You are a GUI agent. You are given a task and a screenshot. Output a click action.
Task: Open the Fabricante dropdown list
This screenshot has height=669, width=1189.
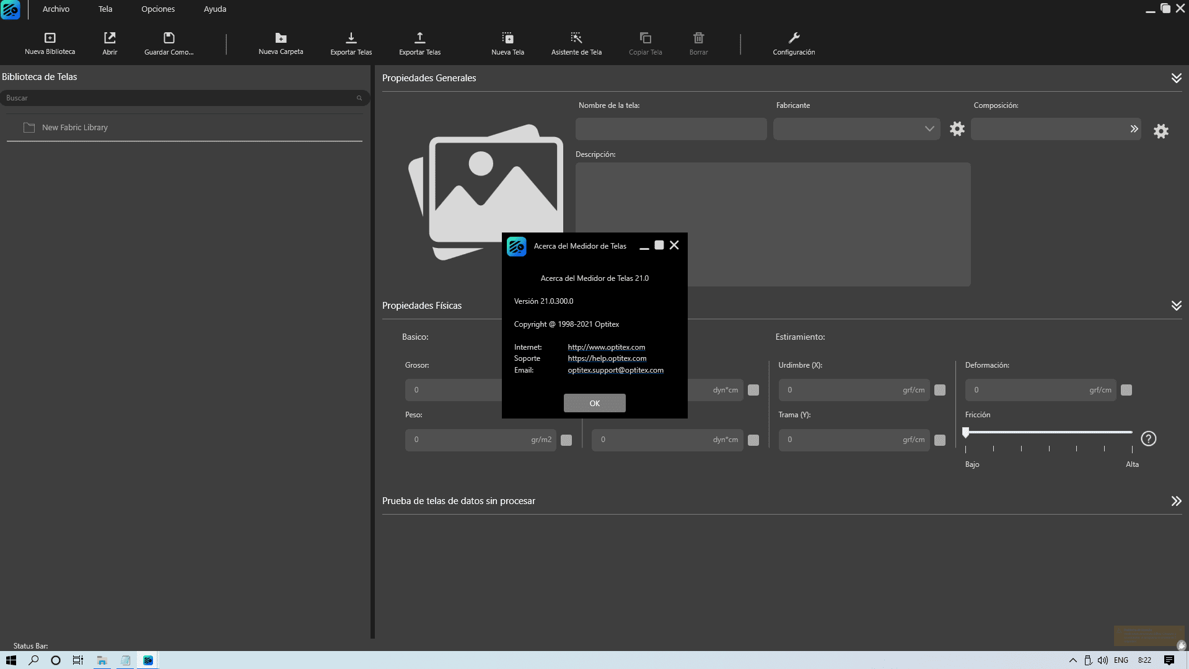pyautogui.click(x=929, y=129)
